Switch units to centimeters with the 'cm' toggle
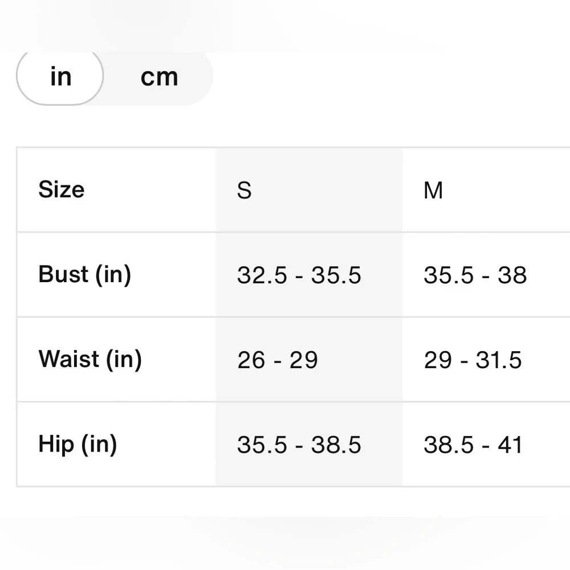The width and height of the screenshot is (570, 570). pos(159,77)
